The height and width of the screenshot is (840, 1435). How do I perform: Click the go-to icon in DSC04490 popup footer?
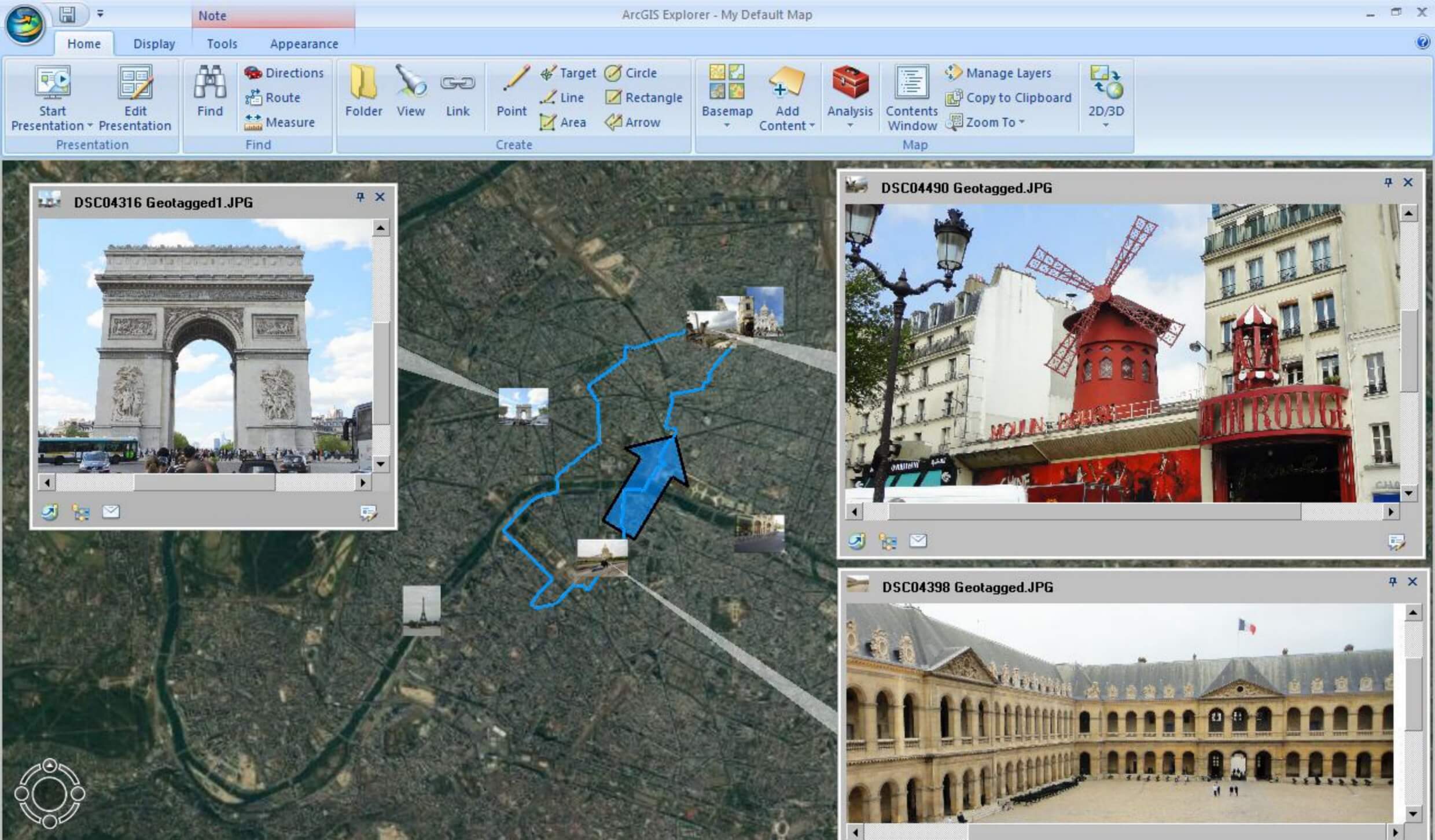coord(856,541)
